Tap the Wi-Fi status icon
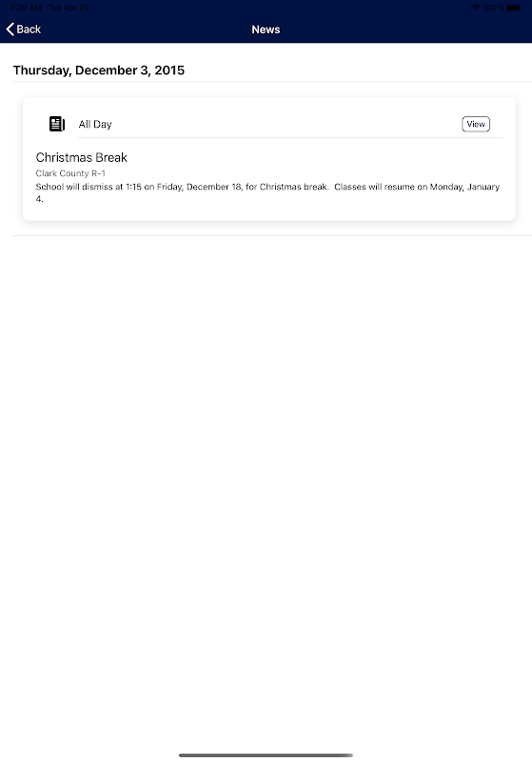 point(476,8)
